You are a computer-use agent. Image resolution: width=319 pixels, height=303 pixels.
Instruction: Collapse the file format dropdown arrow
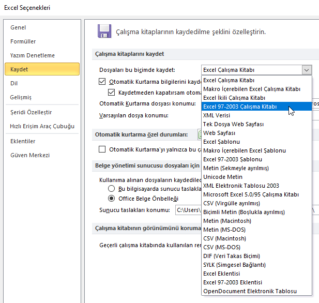pyautogui.click(x=307, y=70)
